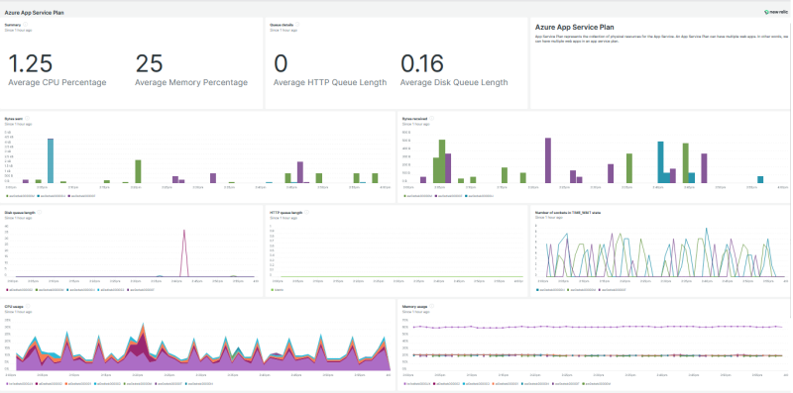Toggle green series in Bytes received legend

coord(417,195)
